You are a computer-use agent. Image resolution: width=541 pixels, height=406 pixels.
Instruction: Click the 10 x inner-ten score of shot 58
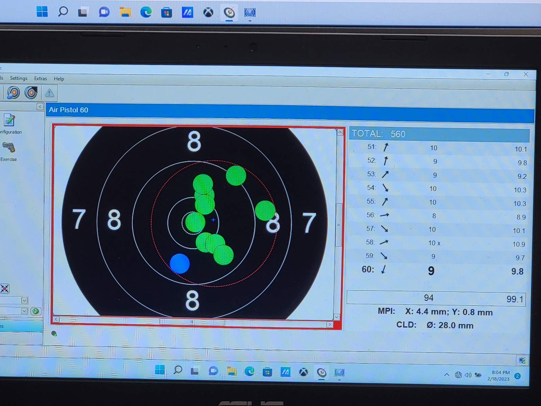tap(434, 243)
